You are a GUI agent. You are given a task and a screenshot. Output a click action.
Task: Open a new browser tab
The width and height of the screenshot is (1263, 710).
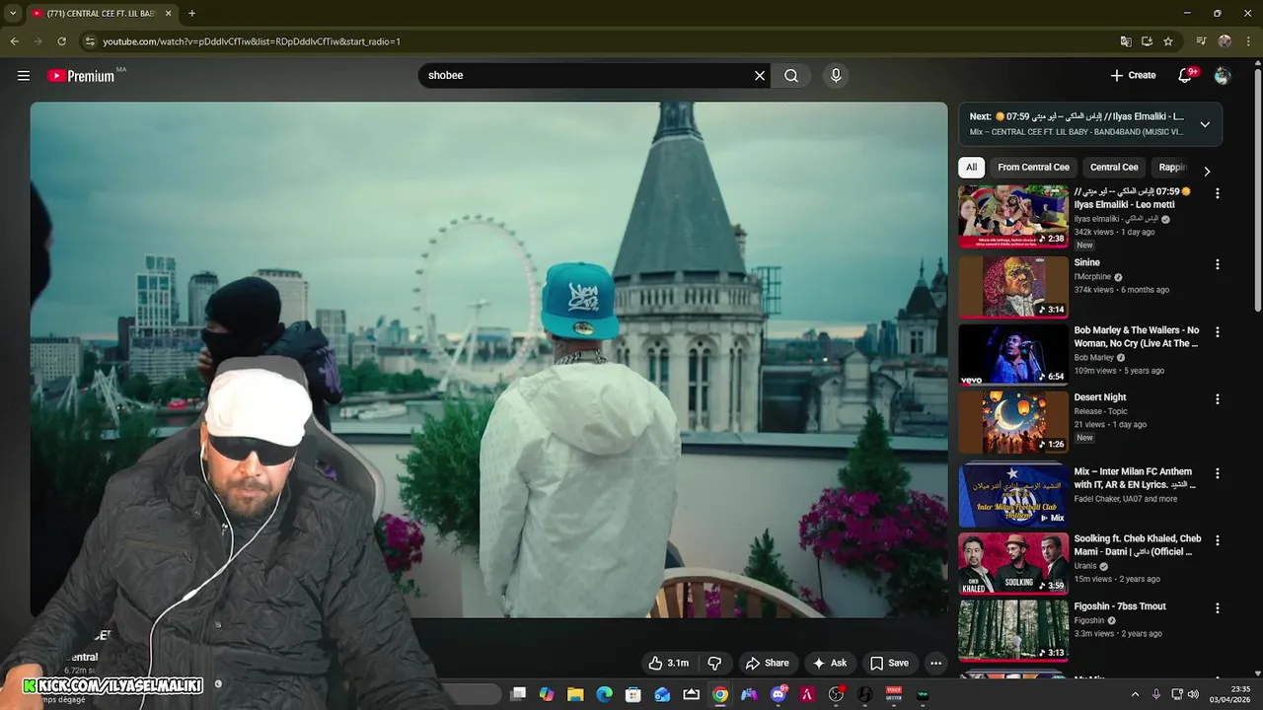point(191,13)
